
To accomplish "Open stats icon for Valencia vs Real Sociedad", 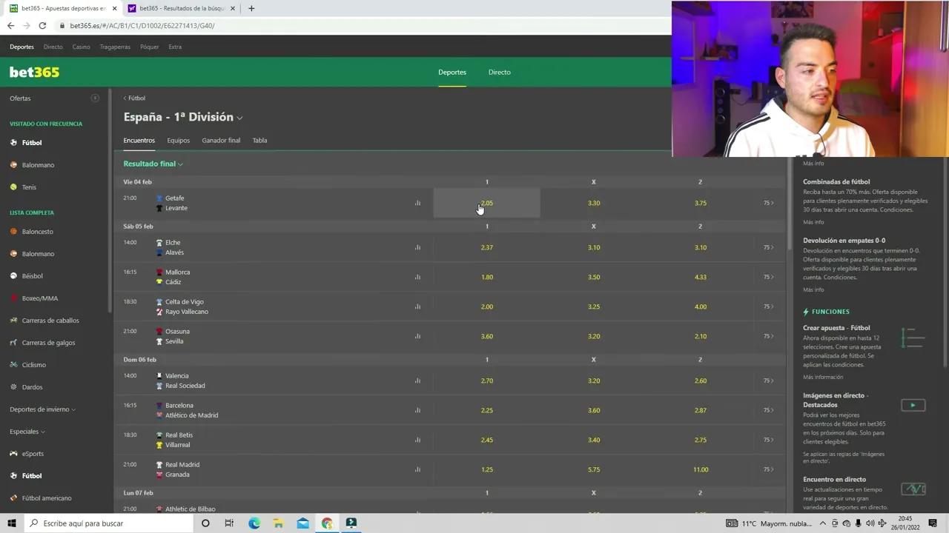I will coord(417,381).
